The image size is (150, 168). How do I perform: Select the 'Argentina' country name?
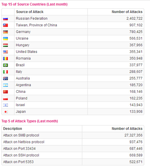point(23,85)
